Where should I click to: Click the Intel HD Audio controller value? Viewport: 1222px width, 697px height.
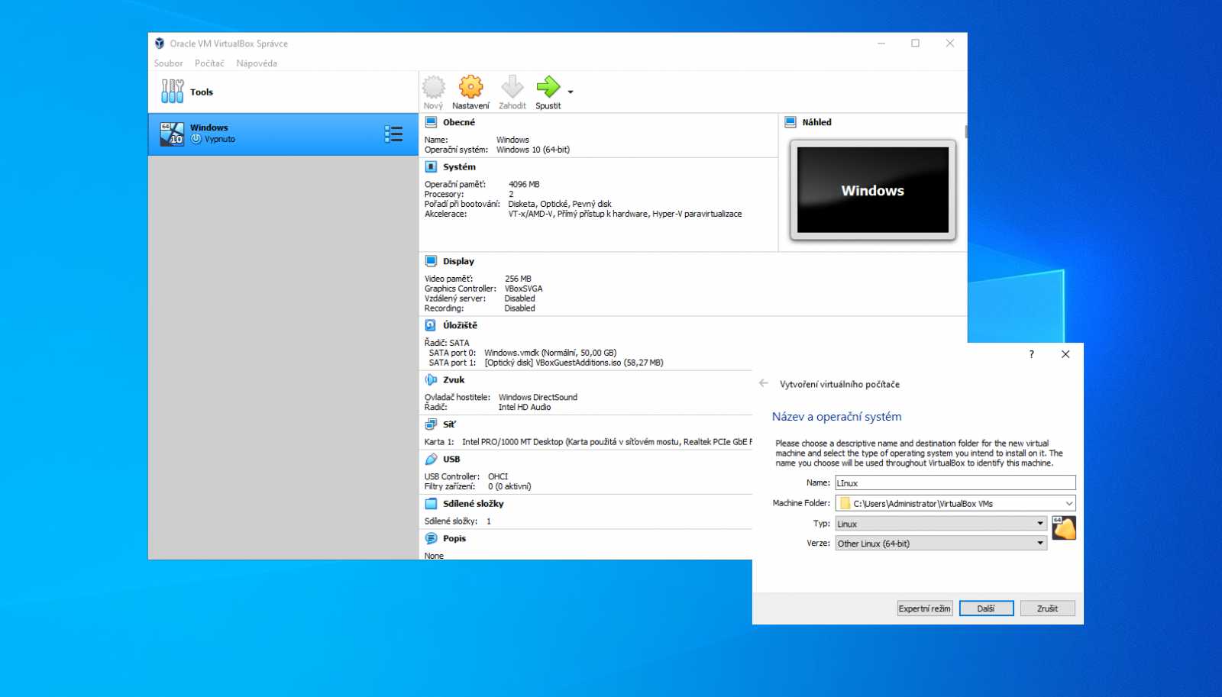[525, 407]
